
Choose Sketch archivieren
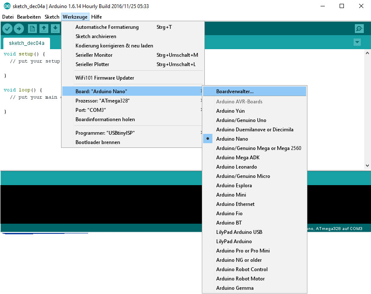click(132, 36)
